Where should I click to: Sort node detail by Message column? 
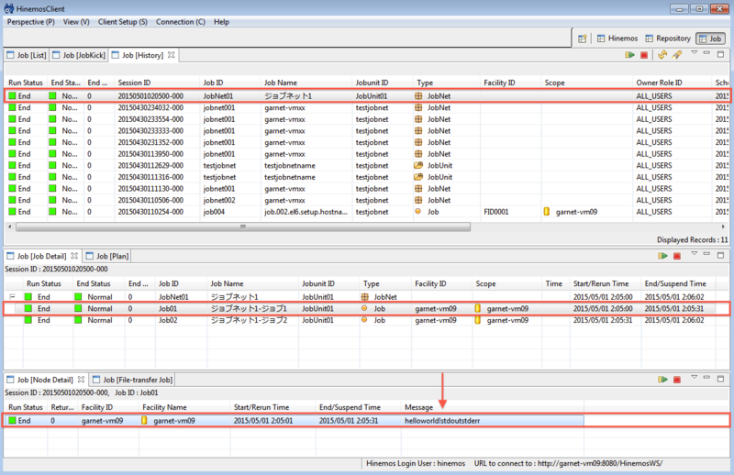click(493, 408)
